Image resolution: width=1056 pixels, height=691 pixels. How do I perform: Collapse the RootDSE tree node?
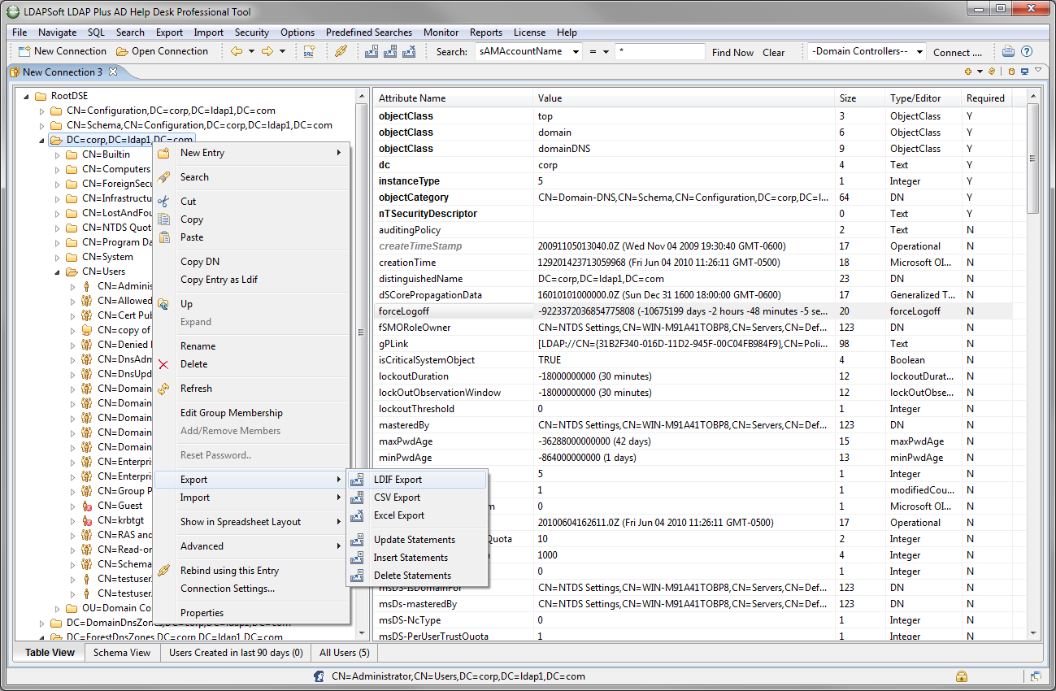pos(27,96)
